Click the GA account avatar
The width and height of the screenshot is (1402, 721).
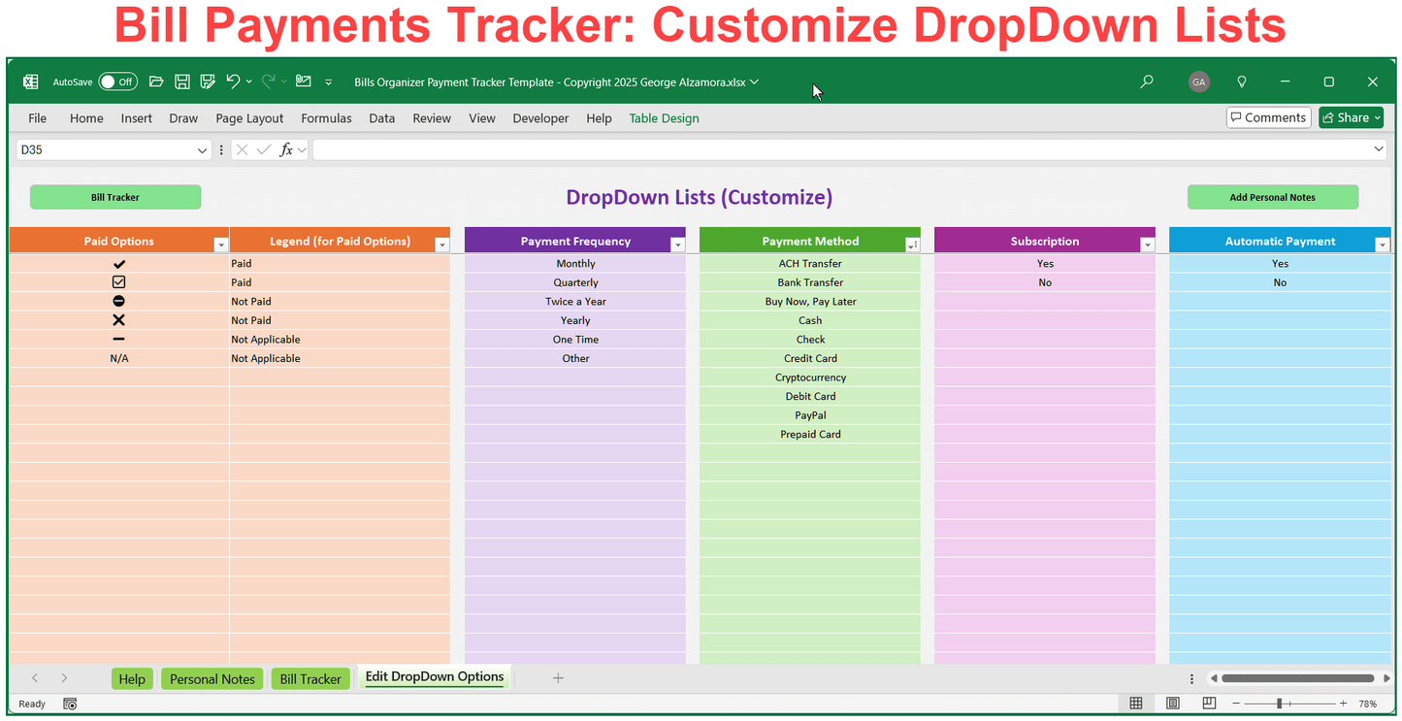coord(1198,82)
